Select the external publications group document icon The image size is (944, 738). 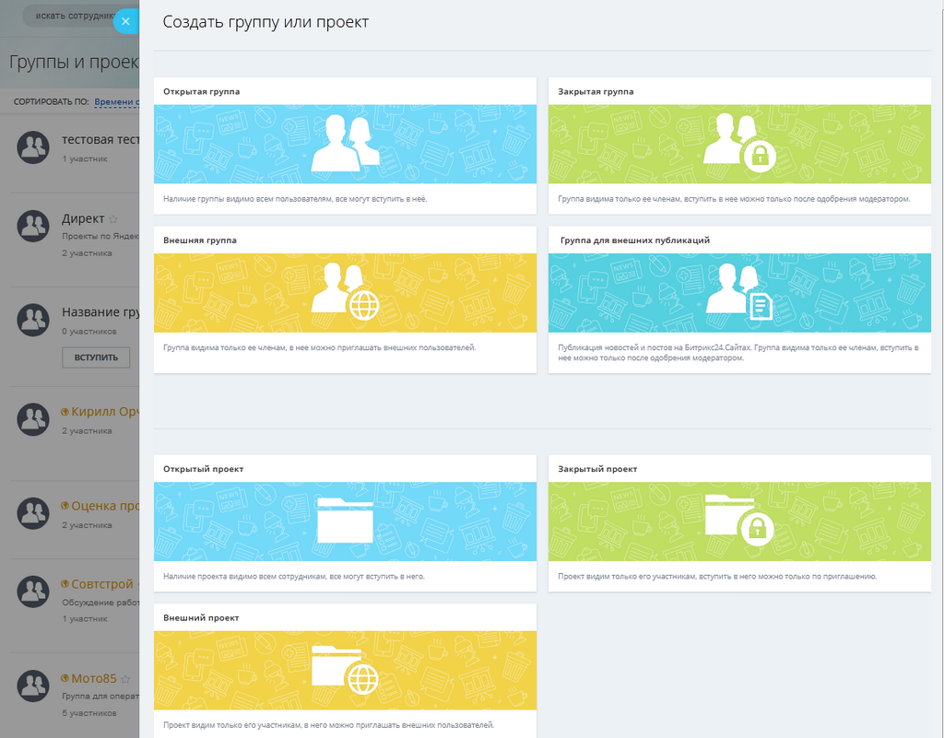pos(761,305)
